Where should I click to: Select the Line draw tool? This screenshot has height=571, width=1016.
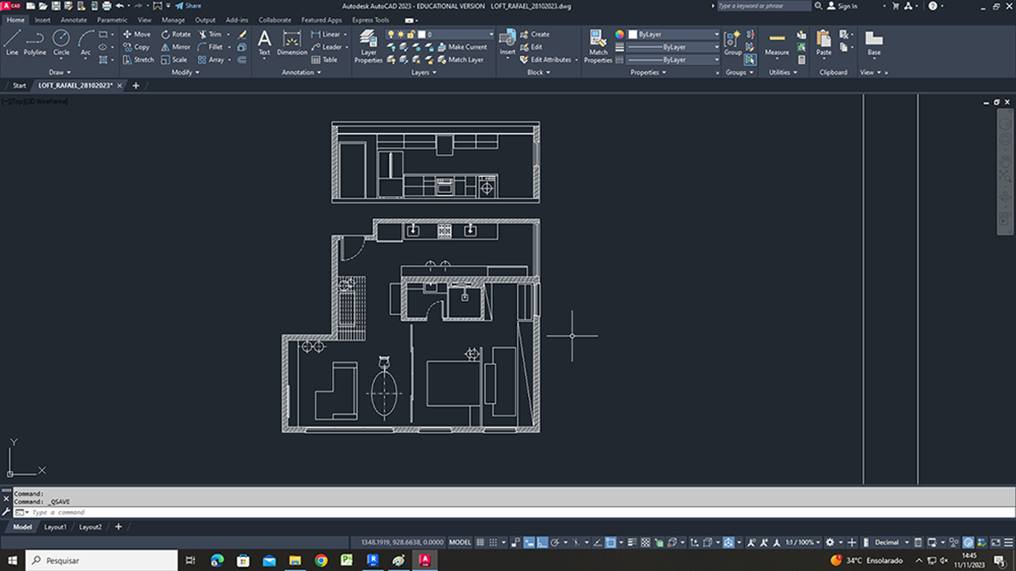[12, 43]
